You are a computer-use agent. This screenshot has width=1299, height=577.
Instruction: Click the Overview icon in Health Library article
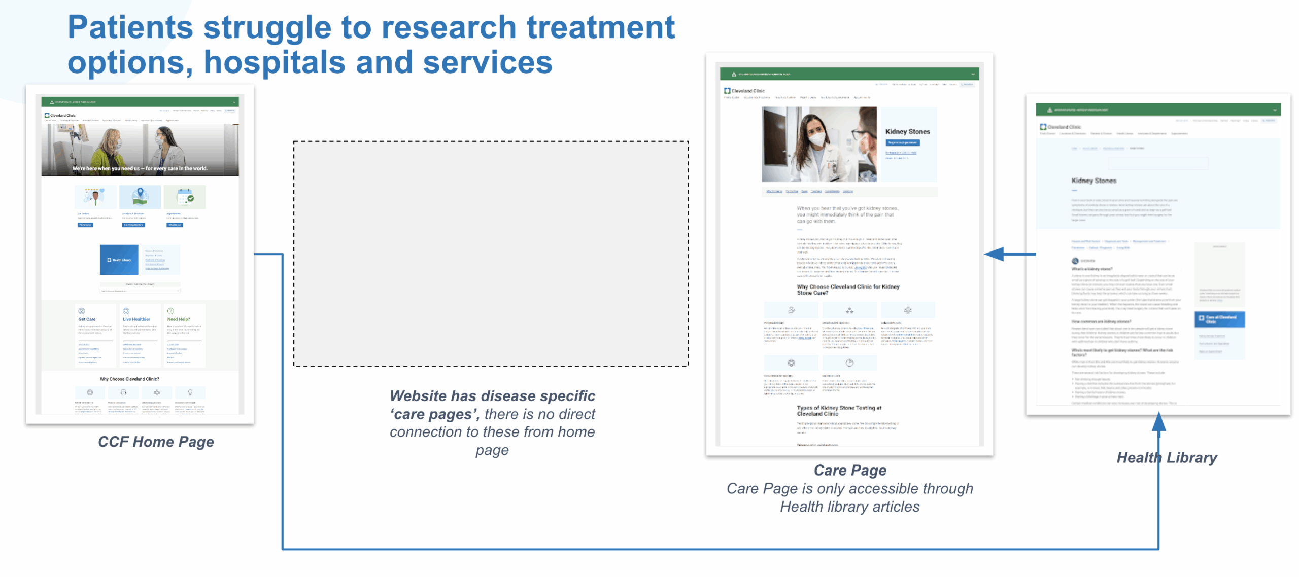coord(1075,261)
